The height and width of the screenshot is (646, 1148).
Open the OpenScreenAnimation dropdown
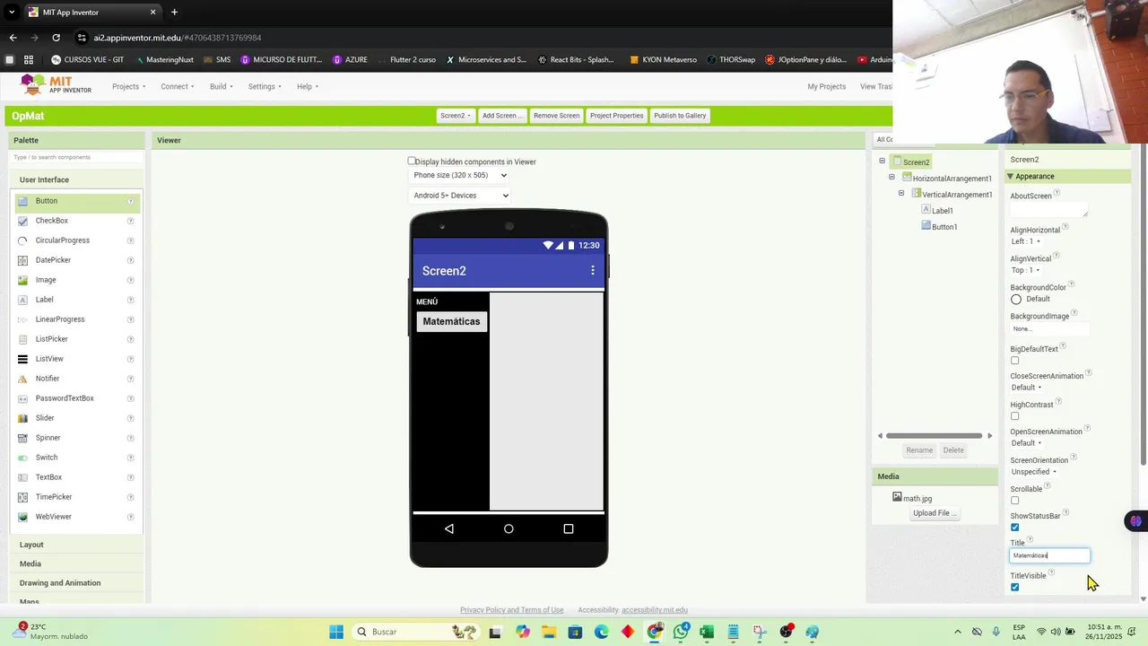pyautogui.click(x=1026, y=443)
